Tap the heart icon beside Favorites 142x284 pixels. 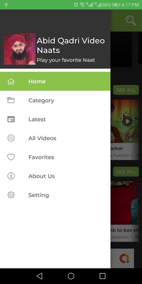coord(11,157)
